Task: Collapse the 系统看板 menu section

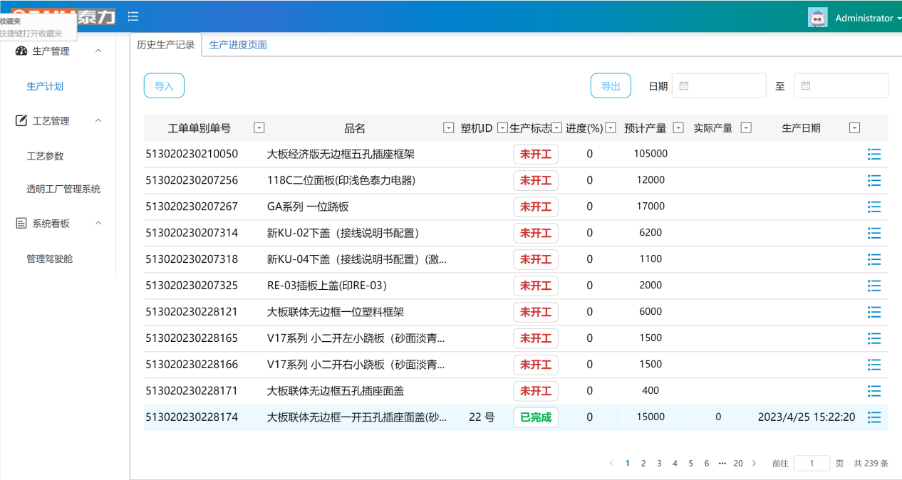Action: 98,223
